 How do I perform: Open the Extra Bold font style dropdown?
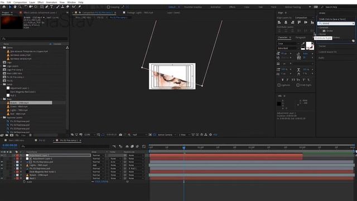click(288, 48)
